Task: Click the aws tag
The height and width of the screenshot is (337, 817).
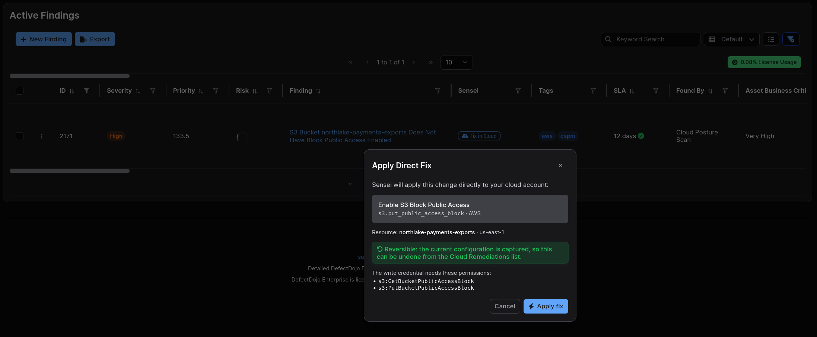Action: tap(547, 136)
